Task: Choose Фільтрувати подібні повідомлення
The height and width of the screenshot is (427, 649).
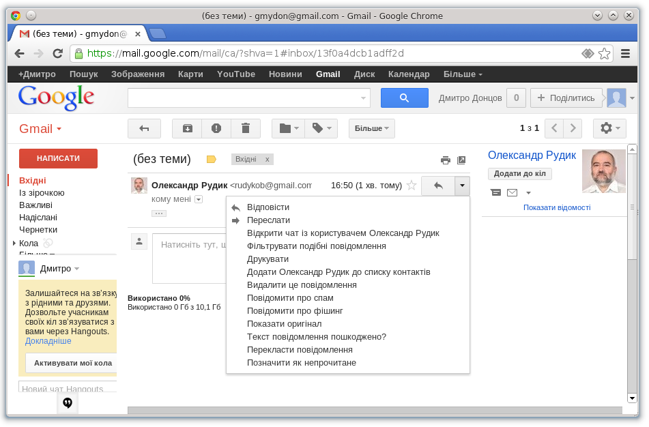Action: [316, 246]
